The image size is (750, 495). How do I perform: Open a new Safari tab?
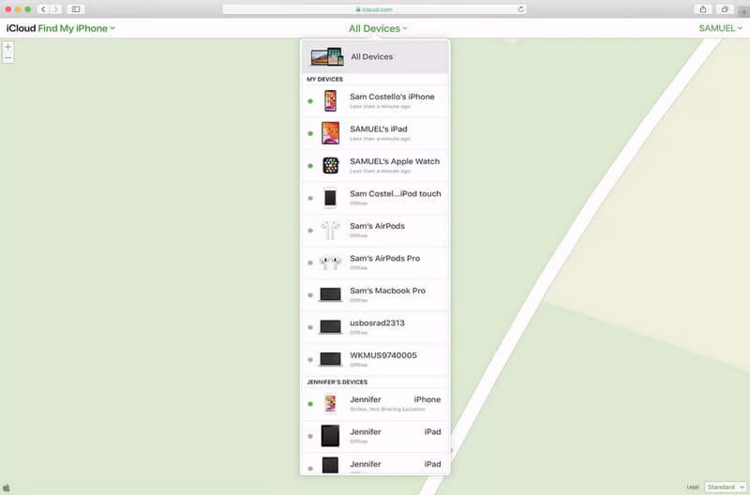(x=744, y=12)
